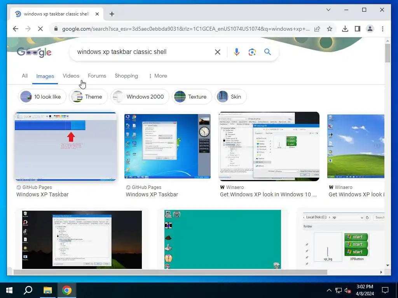
Task: Click the Chrome taskbar icon
Action: [x=67, y=290]
